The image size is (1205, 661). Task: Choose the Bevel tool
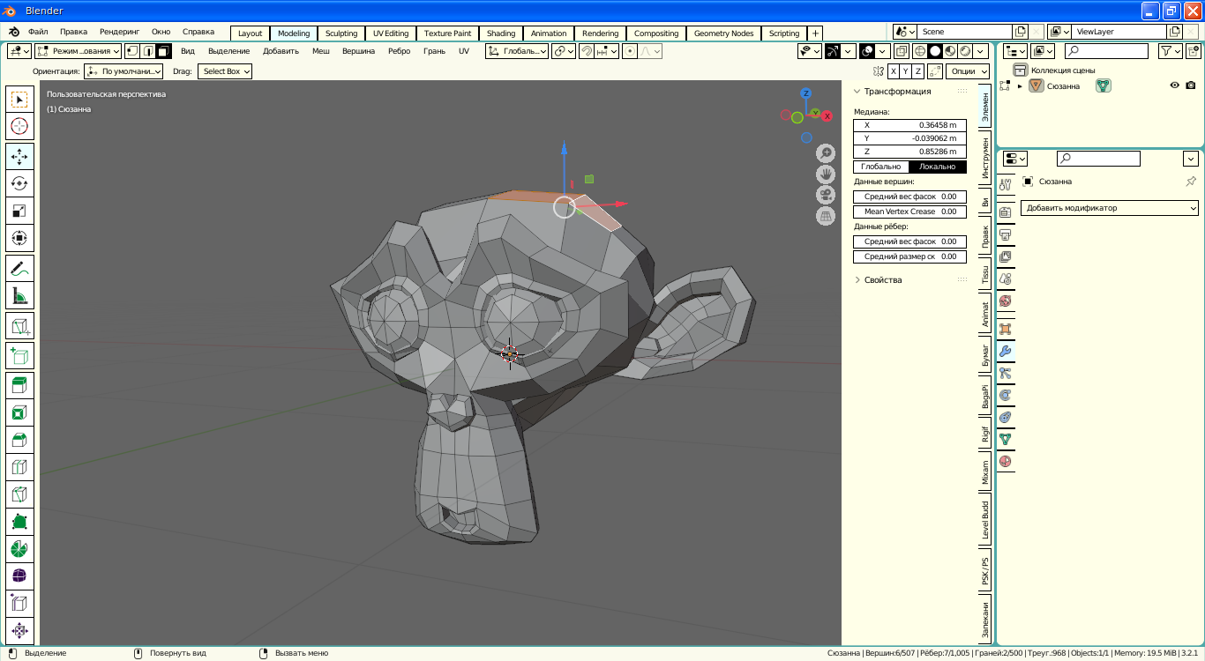[19, 440]
